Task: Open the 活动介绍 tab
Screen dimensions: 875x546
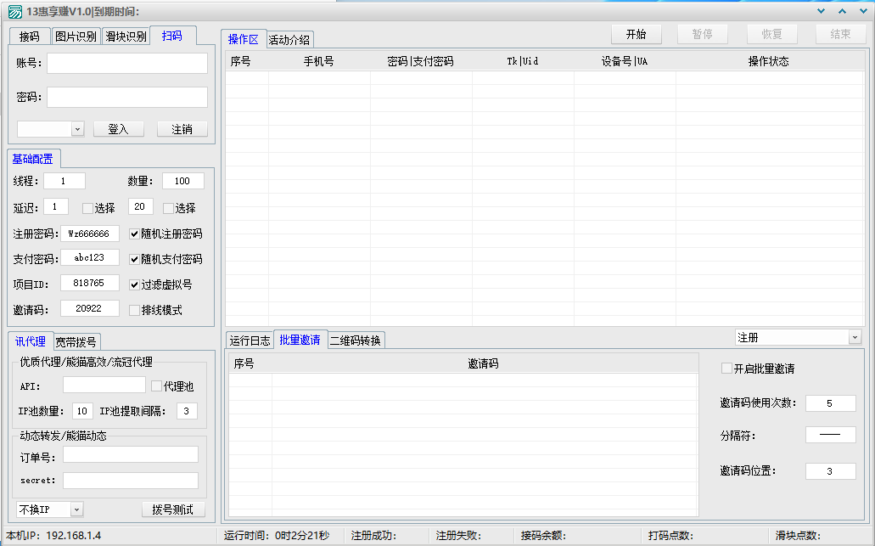Action: coord(289,40)
